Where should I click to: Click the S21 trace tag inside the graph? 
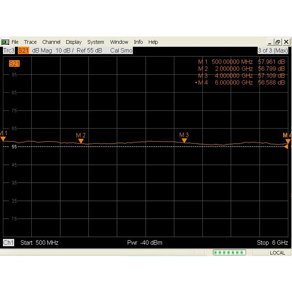14,63
